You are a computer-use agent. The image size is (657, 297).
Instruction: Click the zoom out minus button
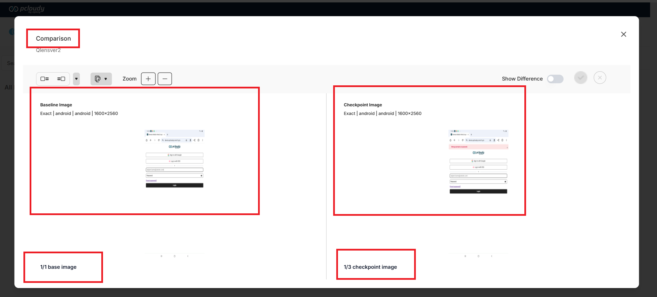165,79
